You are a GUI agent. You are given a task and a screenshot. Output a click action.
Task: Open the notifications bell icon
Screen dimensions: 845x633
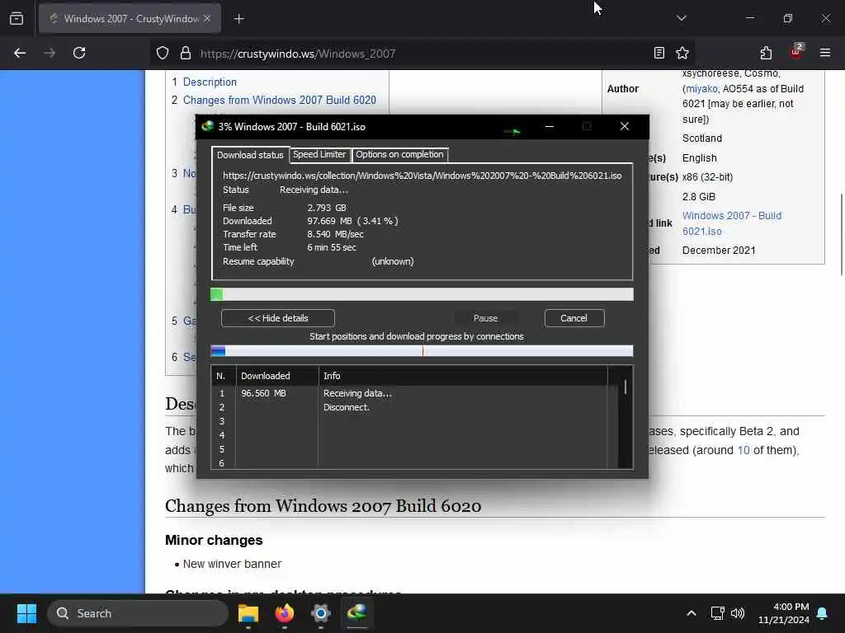pyautogui.click(x=823, y=613)
